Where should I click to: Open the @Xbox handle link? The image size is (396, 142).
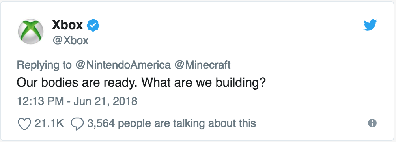click(70, 40)
